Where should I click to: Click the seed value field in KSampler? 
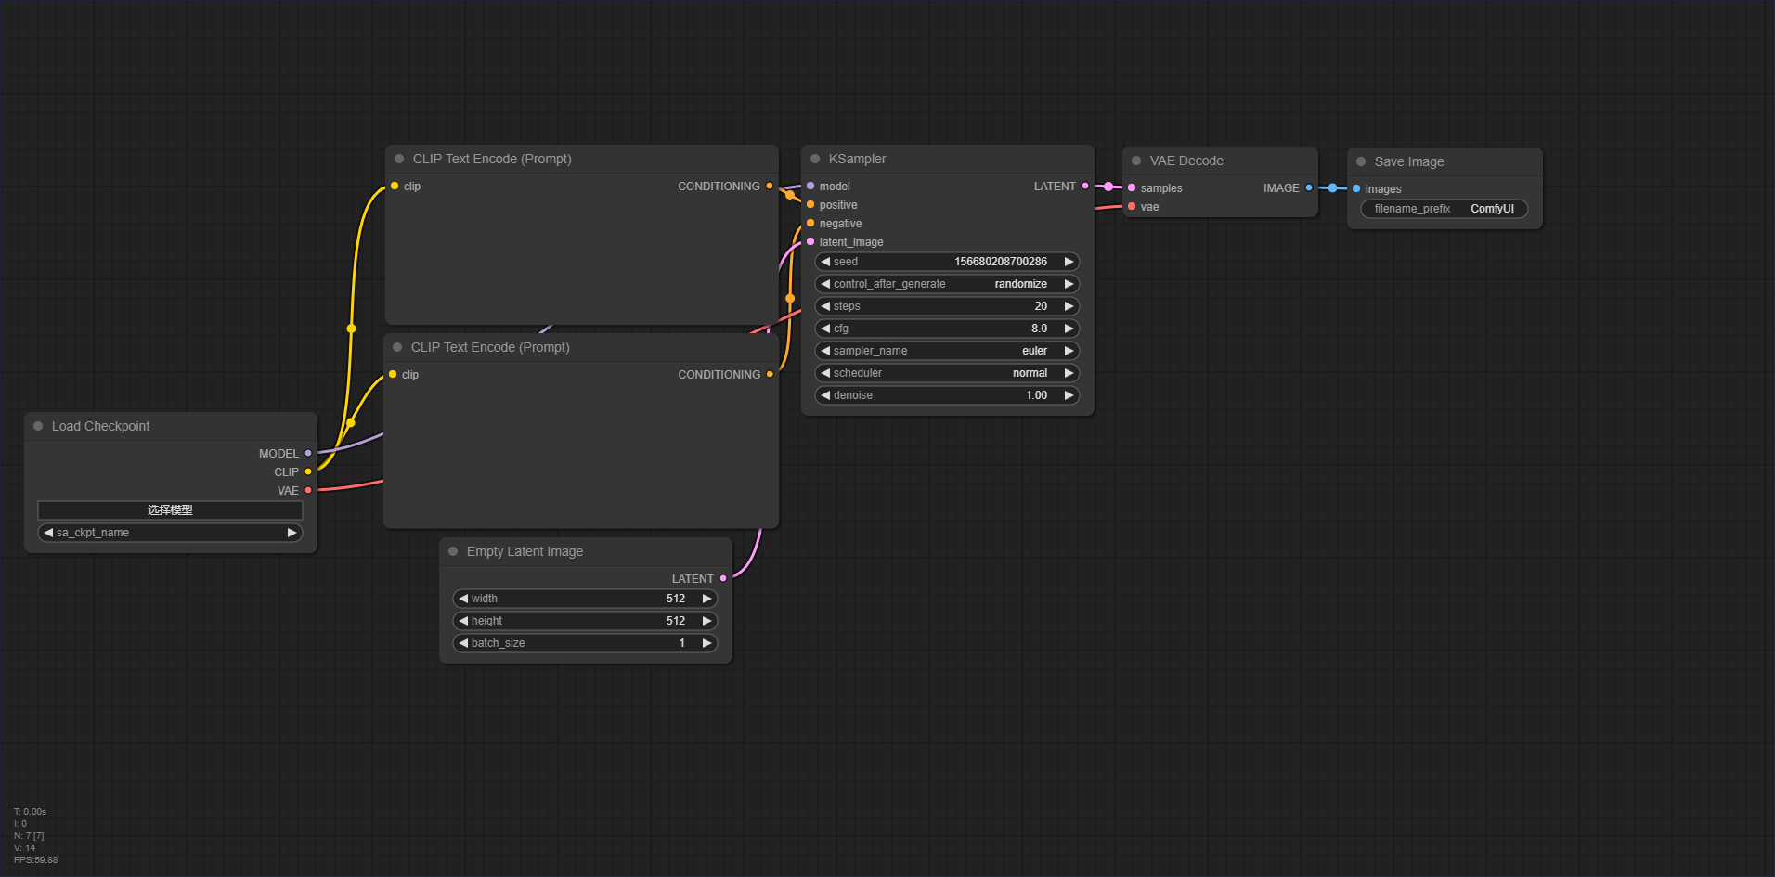click(x=947, y=262)
